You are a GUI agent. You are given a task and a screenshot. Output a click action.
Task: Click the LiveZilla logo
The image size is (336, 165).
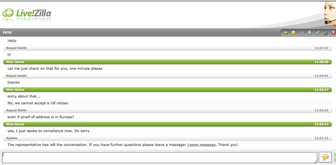point(27,13)
